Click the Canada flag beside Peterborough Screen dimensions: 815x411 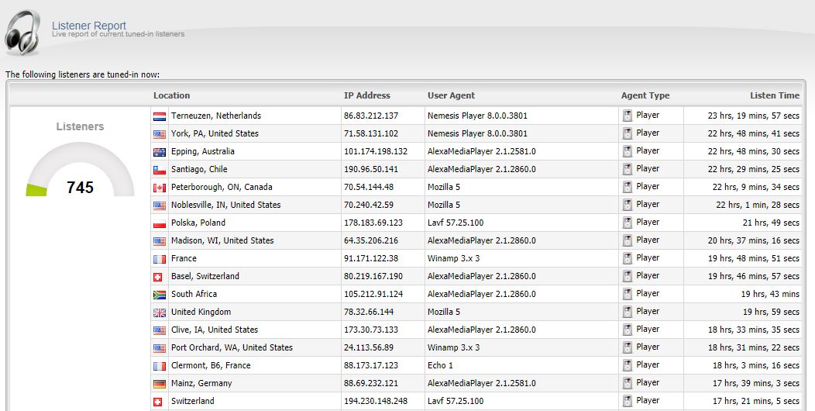pos(160,188)
